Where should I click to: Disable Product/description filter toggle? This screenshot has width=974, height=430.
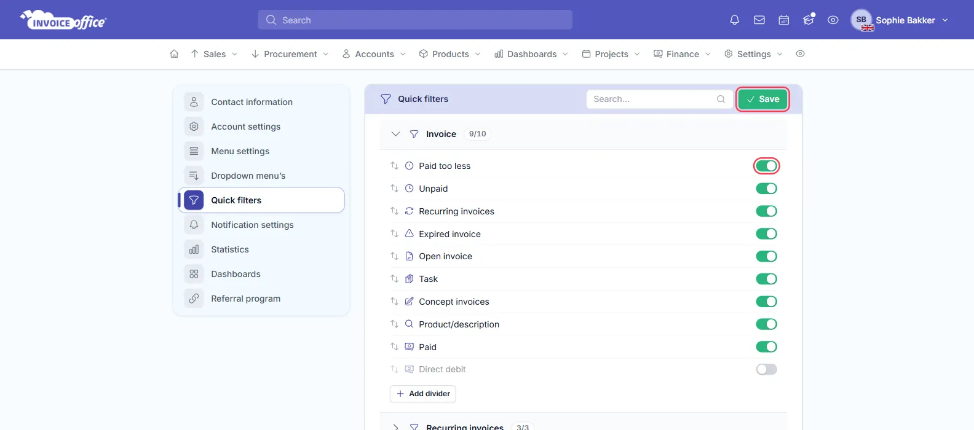pyautogui.click(x=766, y=324)
